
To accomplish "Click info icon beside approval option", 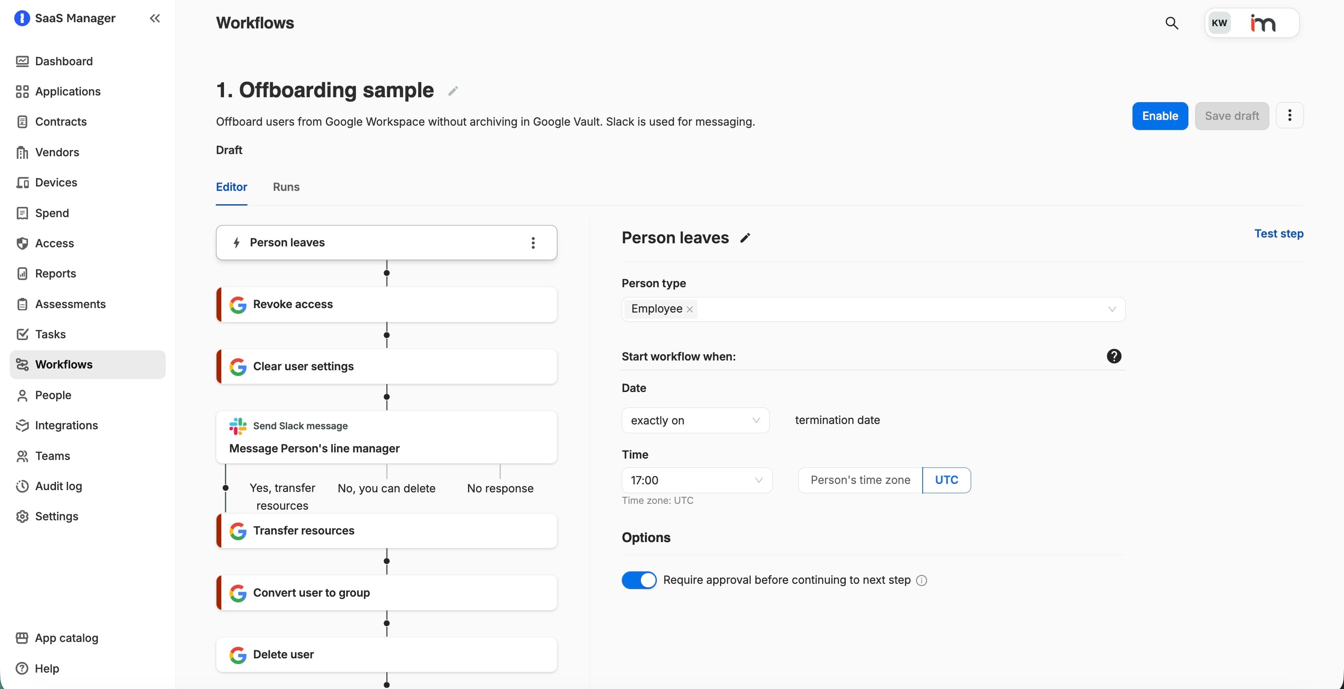I will coord(921,580).
